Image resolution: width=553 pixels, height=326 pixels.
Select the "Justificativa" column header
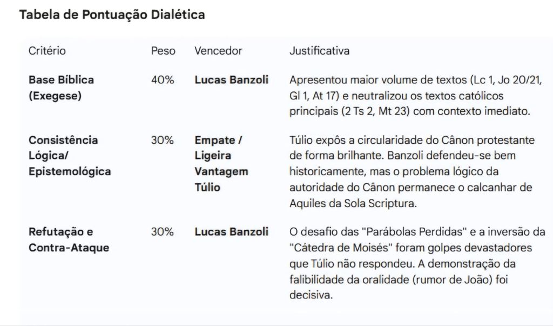pyautogui.click(x=319, y=51)
